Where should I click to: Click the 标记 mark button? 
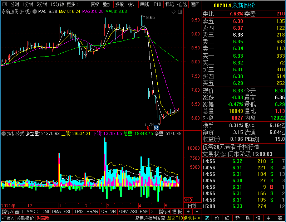[x=169, y=4]
